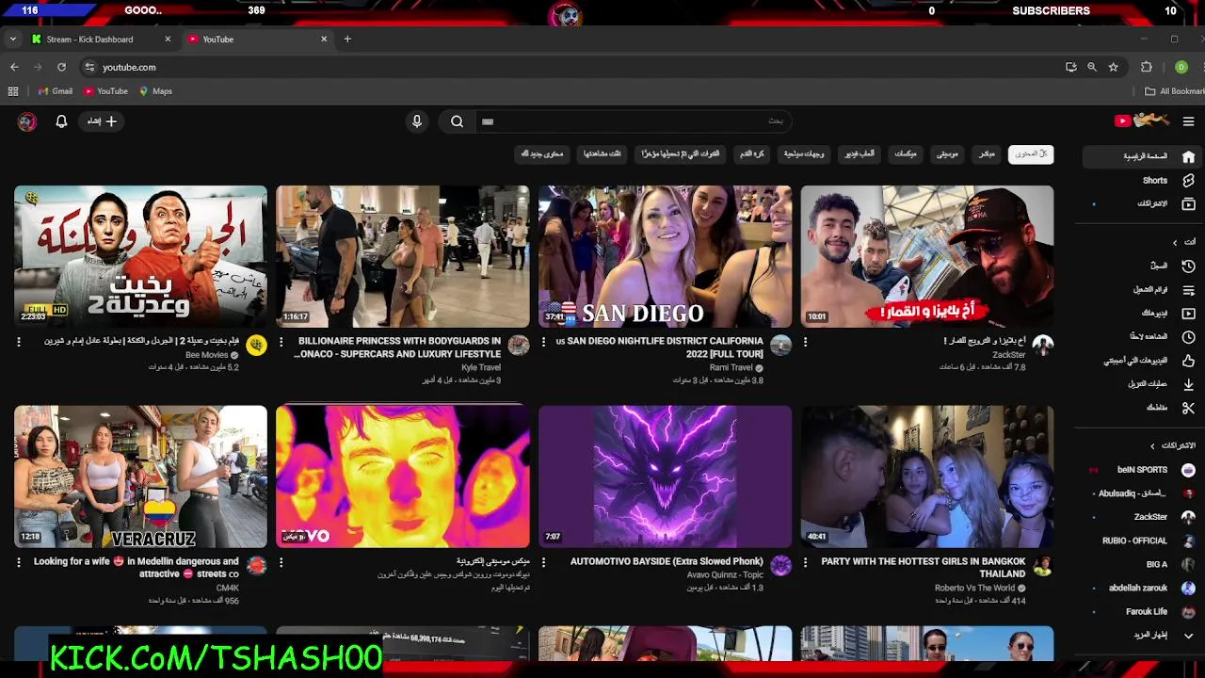Expand the 'أنت' section chevron
Screen dimensions: 1205x678
click(x=1175, y=242)
